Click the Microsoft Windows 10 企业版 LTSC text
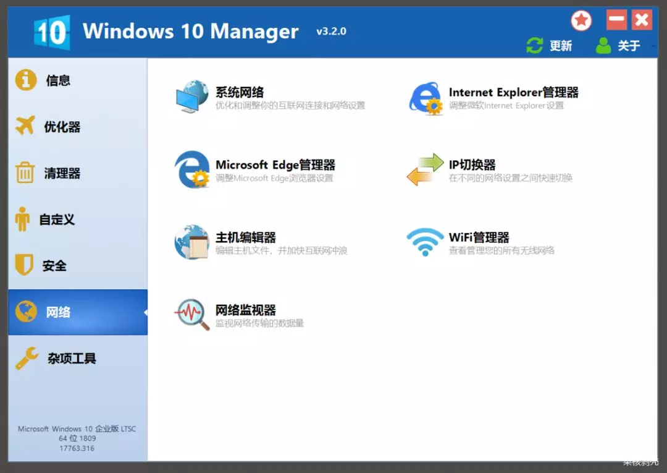Screen dimensions: 667x473 tap(77, 428)
